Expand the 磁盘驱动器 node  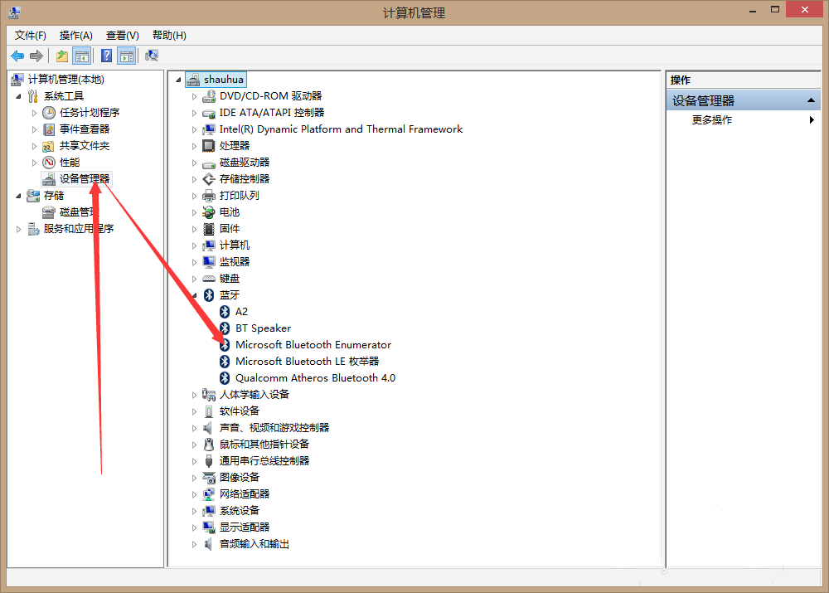(x=194, y=163)
